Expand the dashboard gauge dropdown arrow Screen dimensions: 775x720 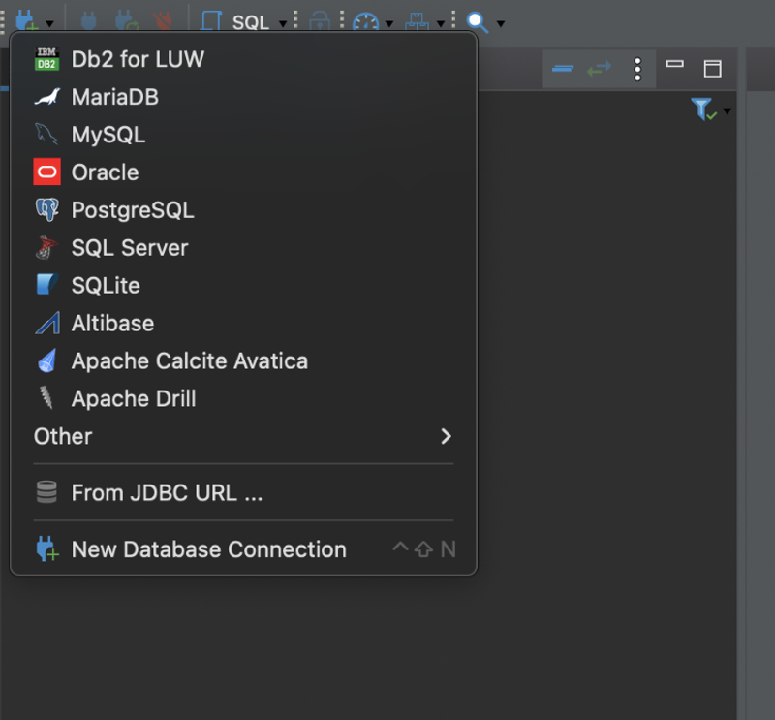pos(389,23)
